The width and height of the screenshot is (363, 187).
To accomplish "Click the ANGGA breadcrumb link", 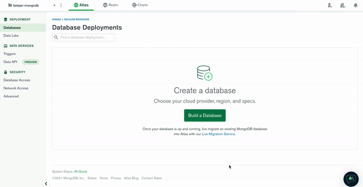I will (x=56, y=20).
